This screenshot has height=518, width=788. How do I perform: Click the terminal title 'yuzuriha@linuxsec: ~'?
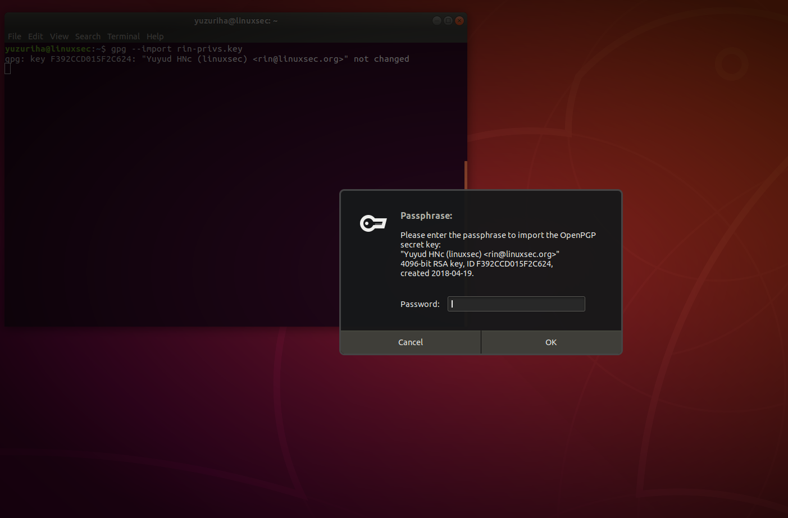[x=236, y=21]
